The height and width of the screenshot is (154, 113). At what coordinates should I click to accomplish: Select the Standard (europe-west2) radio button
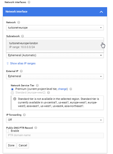[12, 93]
